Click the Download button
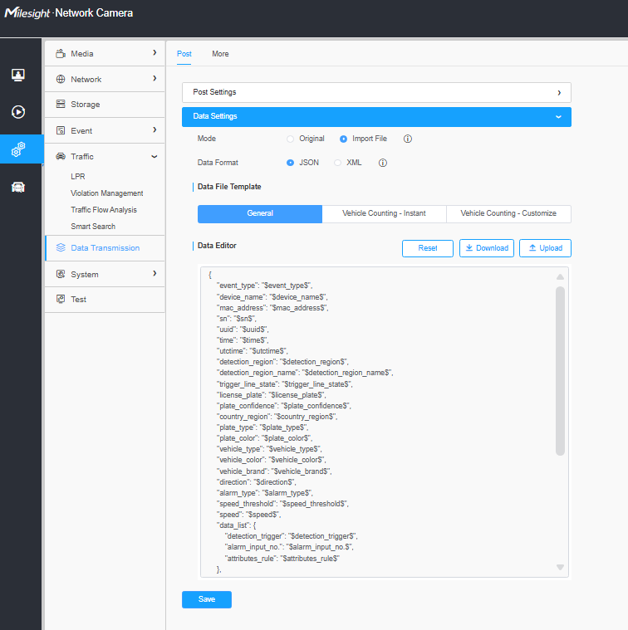This screenshot has width=628, height=630. click(x=487, y=248)
